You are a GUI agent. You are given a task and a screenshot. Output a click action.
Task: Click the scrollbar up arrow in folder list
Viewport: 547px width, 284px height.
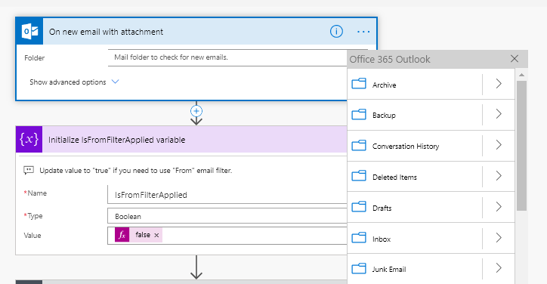(x=521, y=75)
